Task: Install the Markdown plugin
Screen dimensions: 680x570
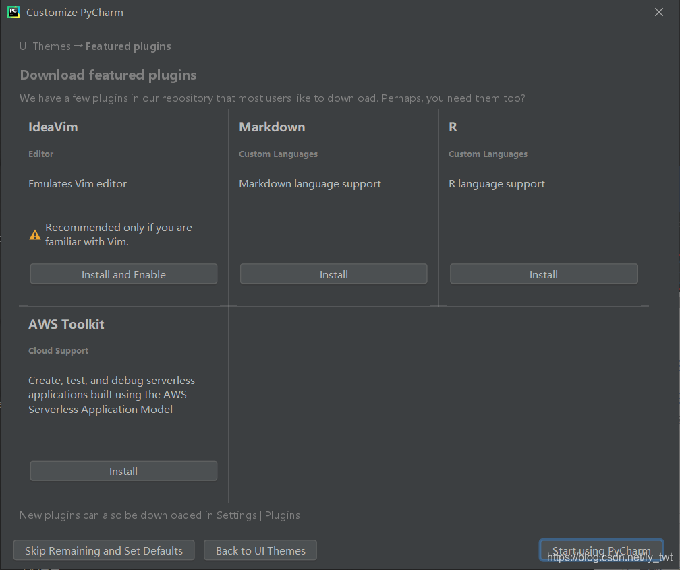Action: tap(333, 274)
